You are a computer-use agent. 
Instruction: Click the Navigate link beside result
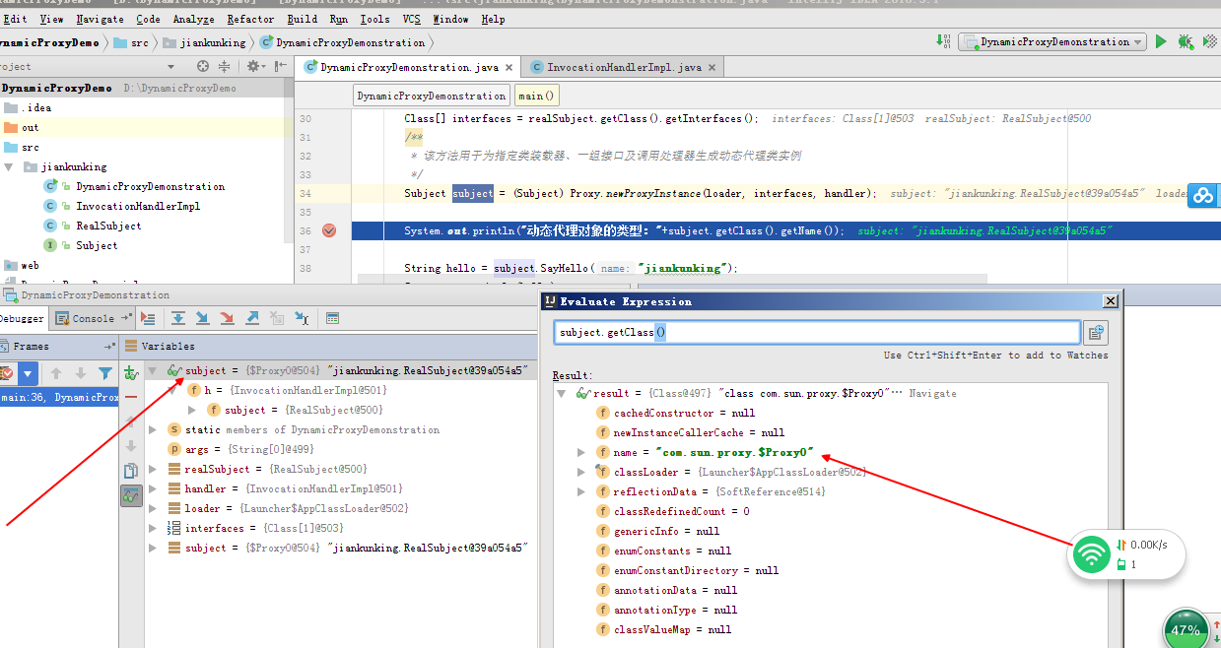(932, 393)
